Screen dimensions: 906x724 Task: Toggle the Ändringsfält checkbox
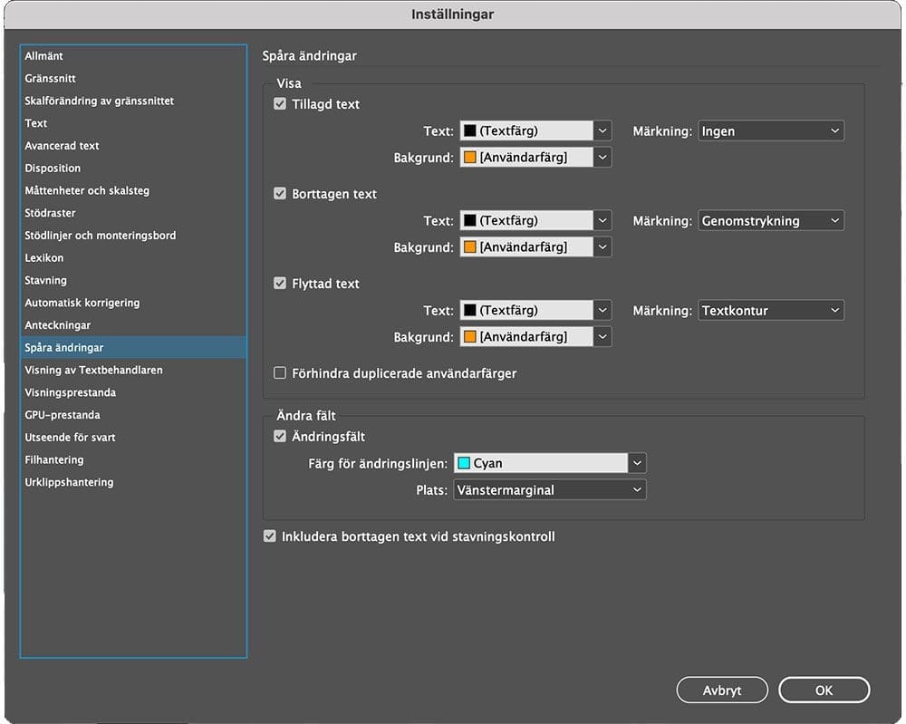[x=280, y=436]
